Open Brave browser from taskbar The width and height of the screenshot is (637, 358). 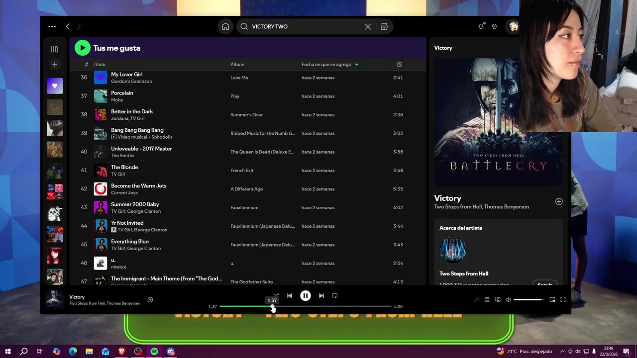pos(122,352)
